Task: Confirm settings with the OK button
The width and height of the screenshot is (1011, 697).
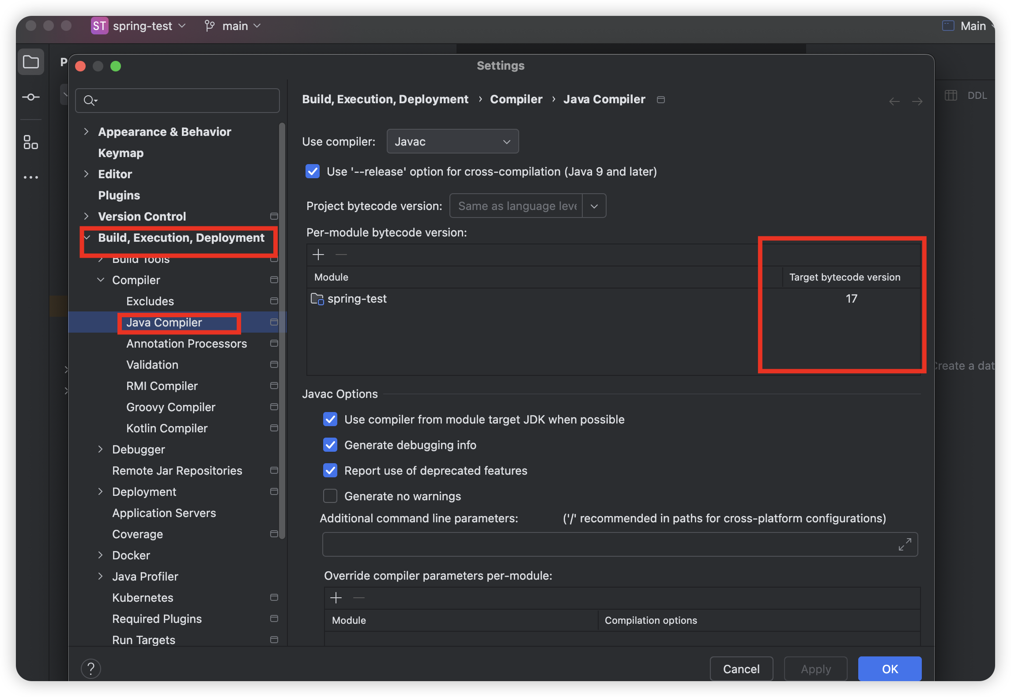Action: click(x=889, y=669)
